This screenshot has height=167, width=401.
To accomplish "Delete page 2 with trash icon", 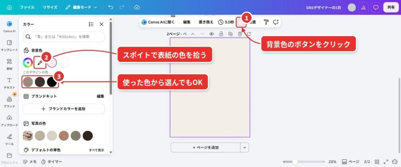I will tap(240, 34).
